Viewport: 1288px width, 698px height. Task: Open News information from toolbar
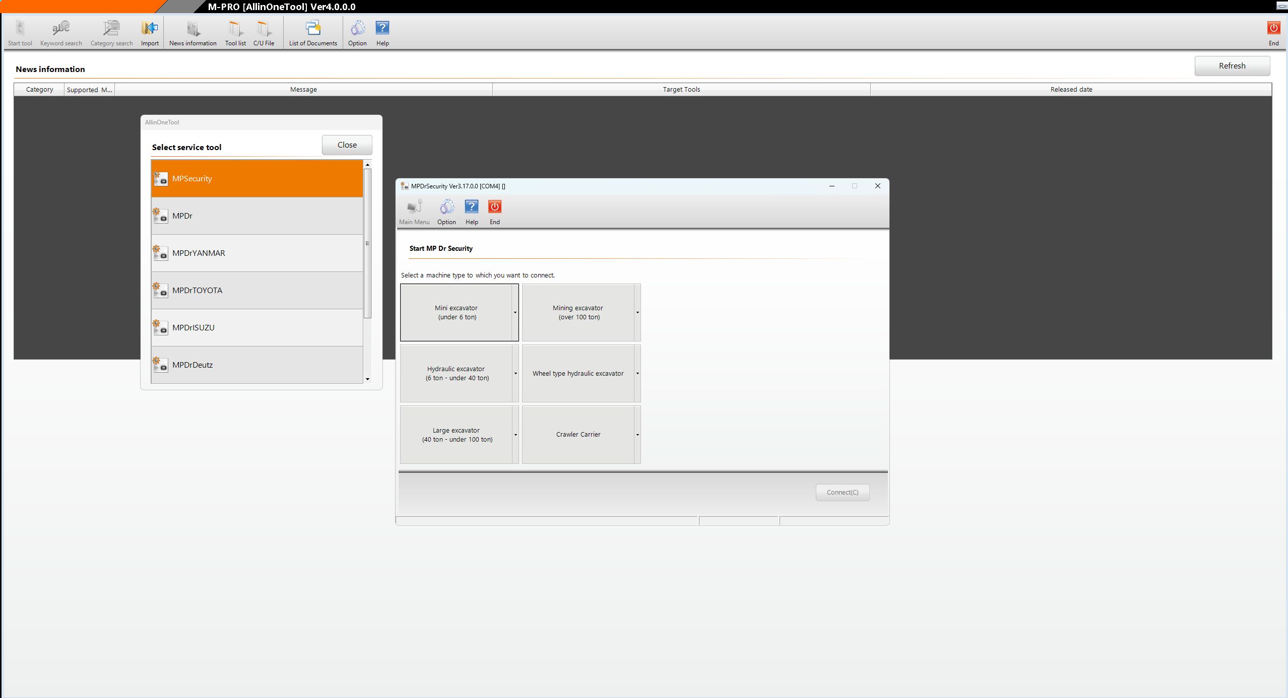pyautogui.click(x=192, y=33)
